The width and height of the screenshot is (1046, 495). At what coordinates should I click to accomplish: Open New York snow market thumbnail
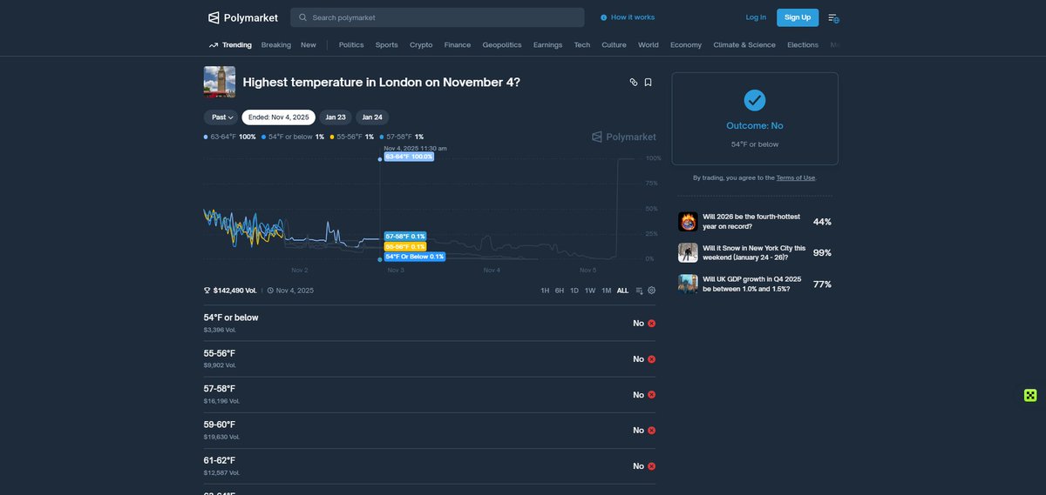pyautogui.click(x=688, y=252)
